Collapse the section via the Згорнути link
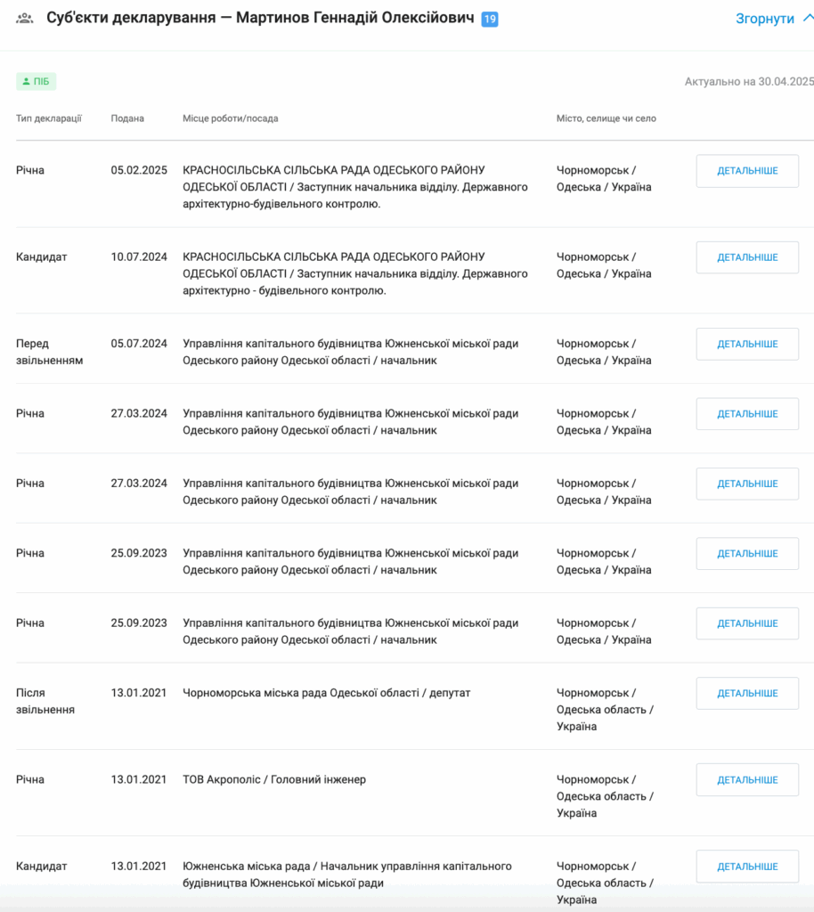814x912 pixels. tap(764, 19)
